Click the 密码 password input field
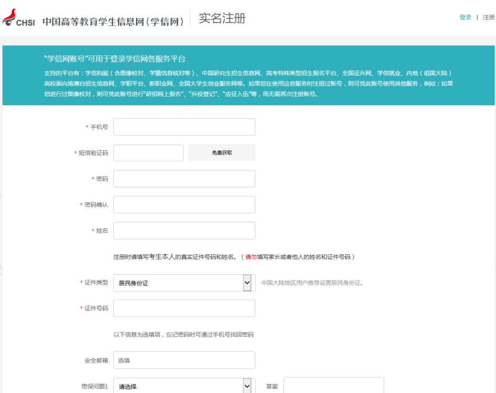This screenshot has width=496, height=393. click(x=184, y=179)
